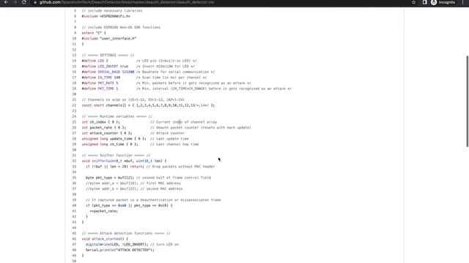Click the browser forward arrow

15,2
